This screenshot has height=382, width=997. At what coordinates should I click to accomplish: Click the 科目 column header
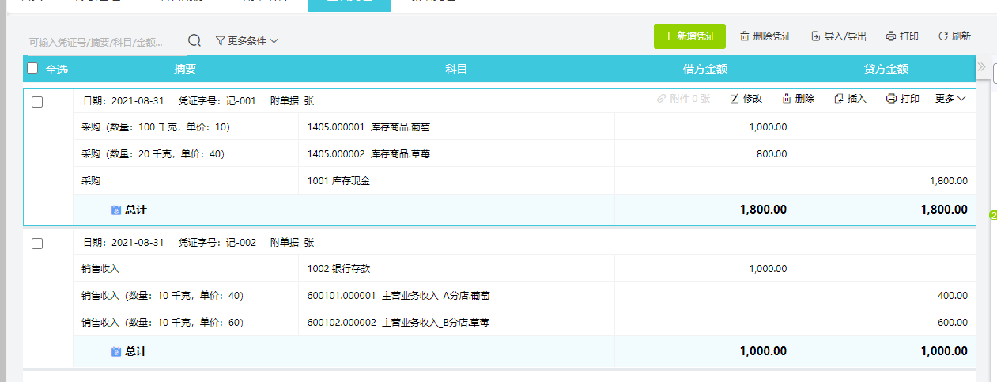(456, 69)
